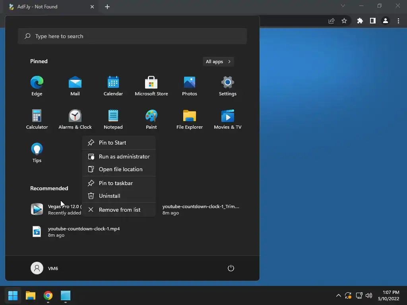Screen dimensions: 407x305
Task: Open the Tips app
Action: coord(37,153)
